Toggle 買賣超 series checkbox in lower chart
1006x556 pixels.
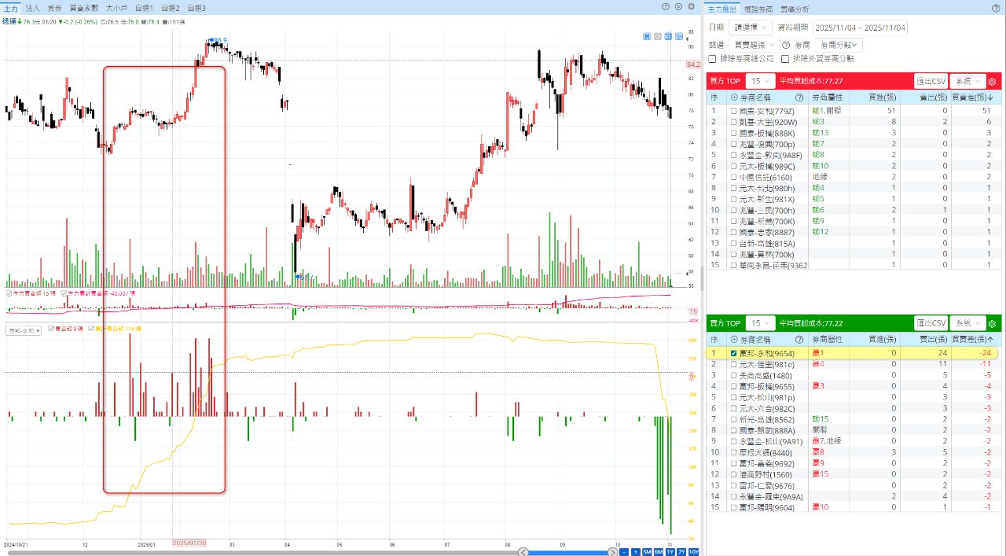coord(51,329)
